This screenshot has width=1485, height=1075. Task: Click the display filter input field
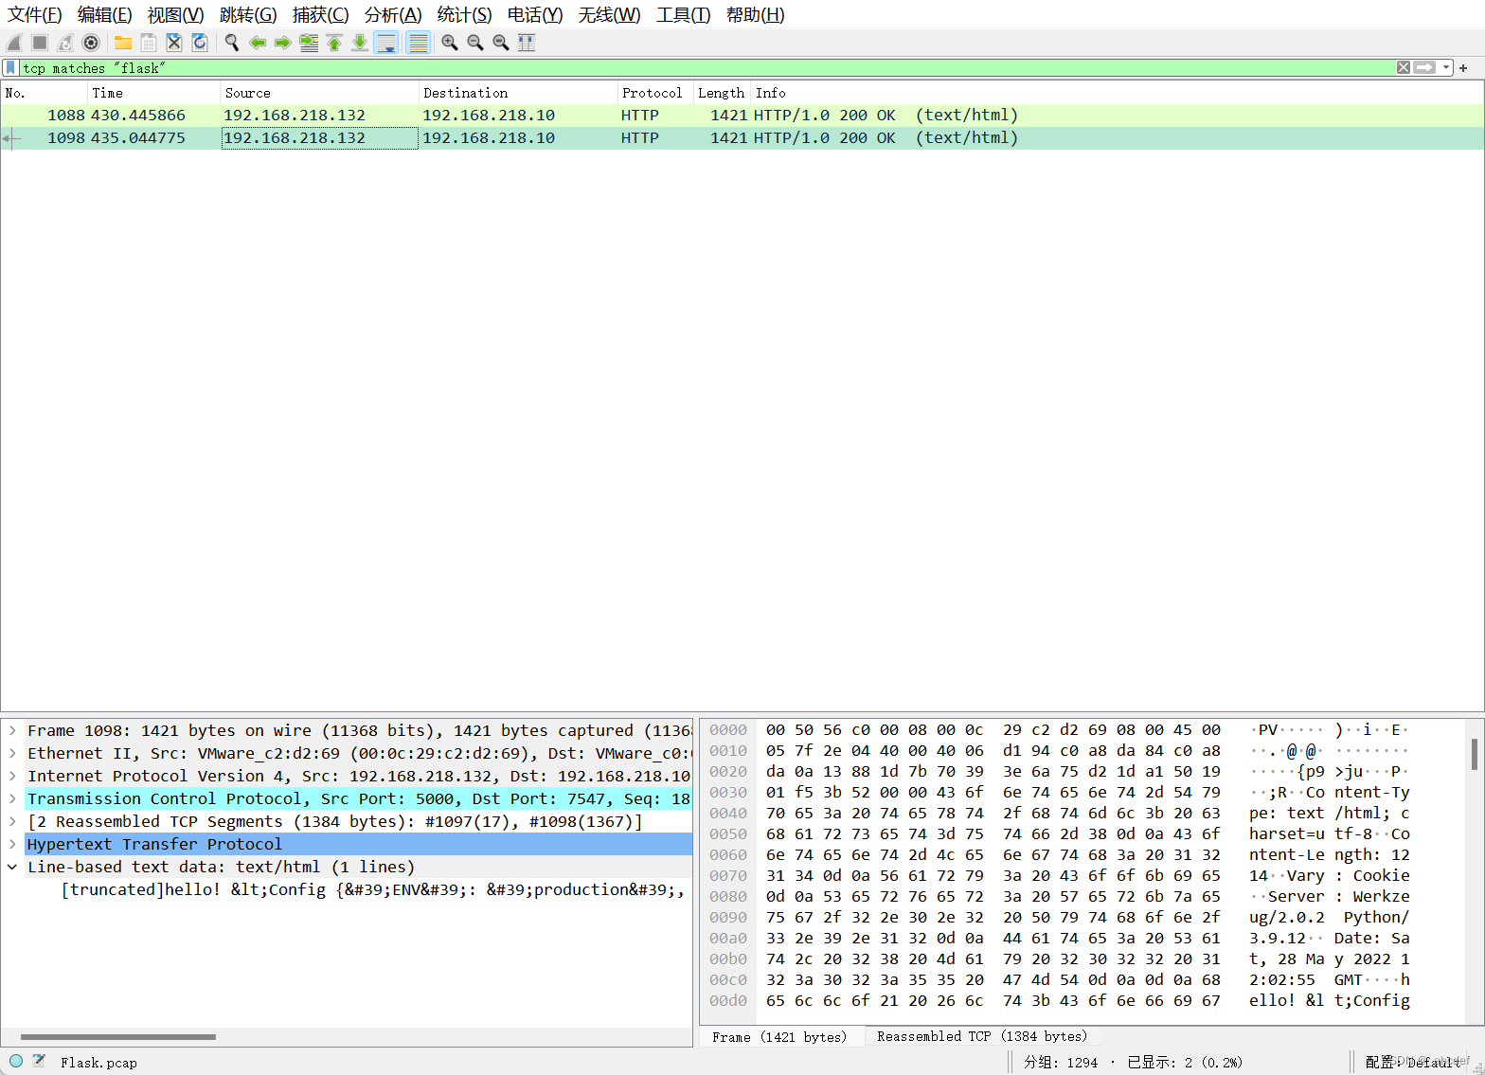tap(706, 68)
